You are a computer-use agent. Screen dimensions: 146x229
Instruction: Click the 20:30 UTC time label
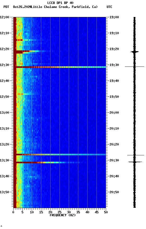(x=114, y=160)
